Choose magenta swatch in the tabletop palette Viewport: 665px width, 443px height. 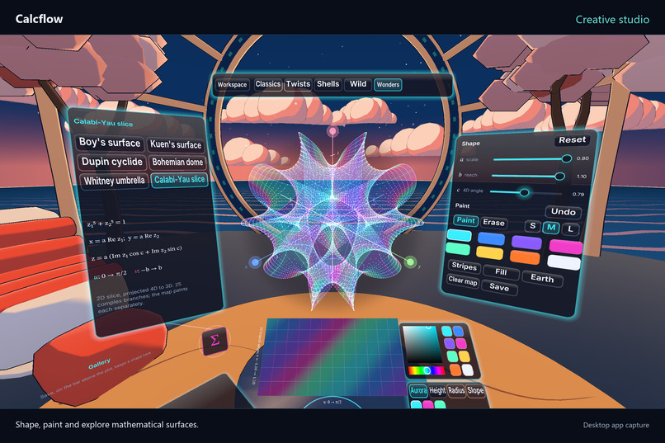click(461, 343)
